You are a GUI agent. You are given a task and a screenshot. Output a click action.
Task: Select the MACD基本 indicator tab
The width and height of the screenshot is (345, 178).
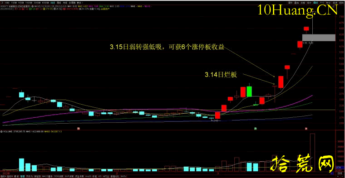47,176
